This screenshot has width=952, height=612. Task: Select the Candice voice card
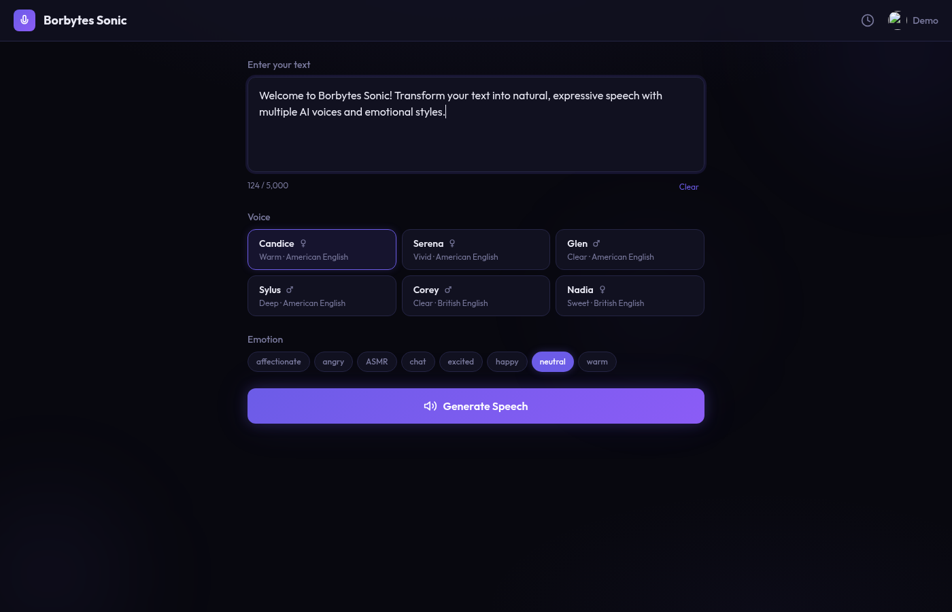pyautogui.click(x=322, y=250)
